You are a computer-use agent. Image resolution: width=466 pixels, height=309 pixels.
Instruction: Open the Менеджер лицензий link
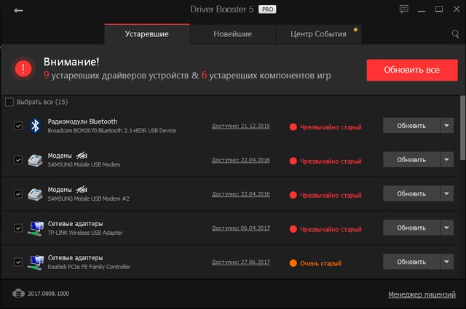[x=422, y=294]
